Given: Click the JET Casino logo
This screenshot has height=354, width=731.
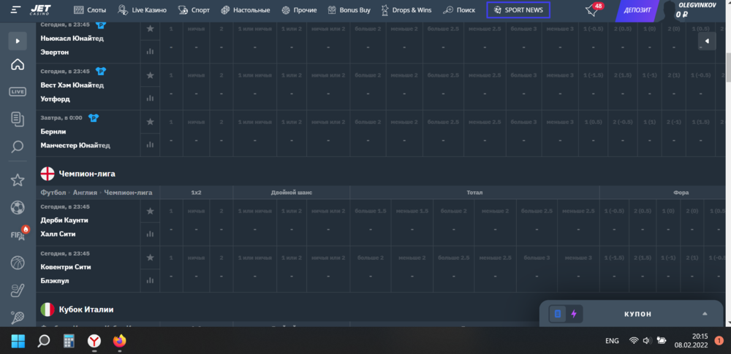Looking at the screenshot, I should (x=40, y=9).
